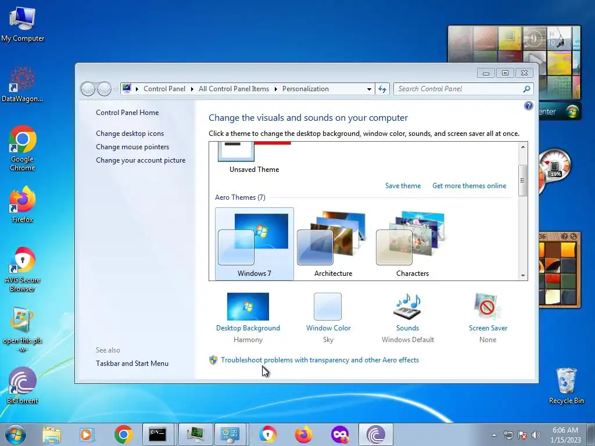Click in the Search Control Panel field
This screenshot has height=446, width=595.
[x=463, y=89]
